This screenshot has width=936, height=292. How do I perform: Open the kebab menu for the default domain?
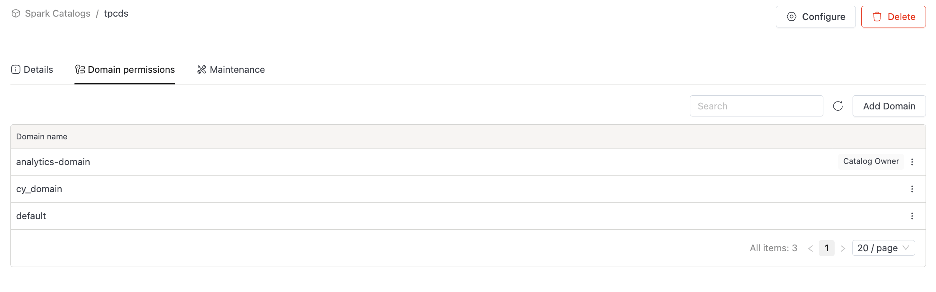pos(912,215)
